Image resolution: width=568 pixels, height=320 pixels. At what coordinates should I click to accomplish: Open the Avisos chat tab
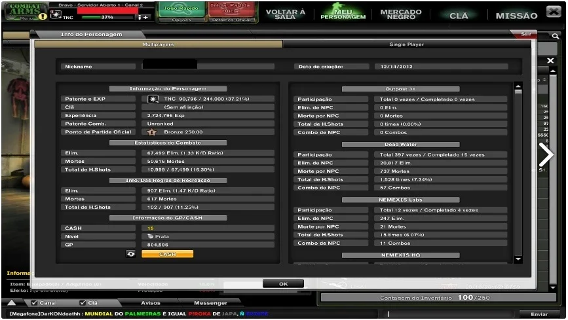(151, 303)
